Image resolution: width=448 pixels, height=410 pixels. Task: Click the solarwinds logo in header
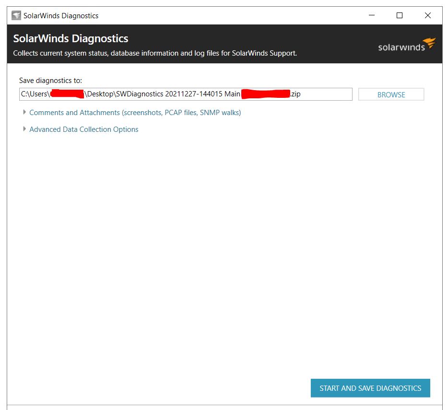tap(407, 45)
